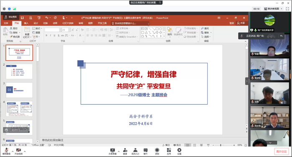Open the 演讲者视图 view layout dropdown
292x157 pixels.
(273, 9)
